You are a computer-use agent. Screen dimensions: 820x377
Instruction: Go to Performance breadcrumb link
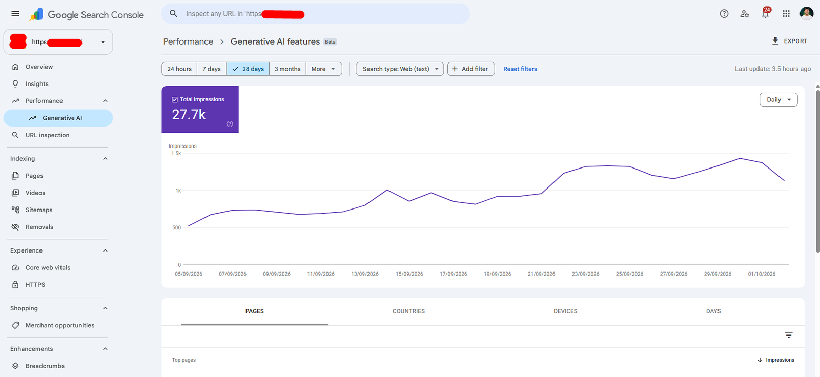click(188, 41)
